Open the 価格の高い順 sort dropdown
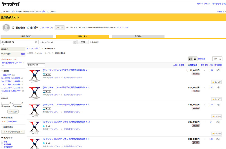Screen dimensions: 226x149 click(36, 65)
